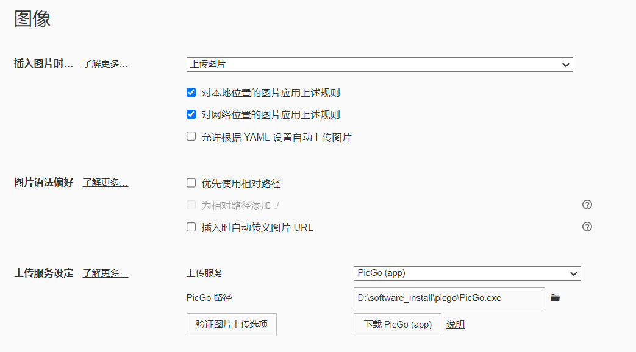
Task: Enable the checkbox for applying rules to local images
Action: 191,93
